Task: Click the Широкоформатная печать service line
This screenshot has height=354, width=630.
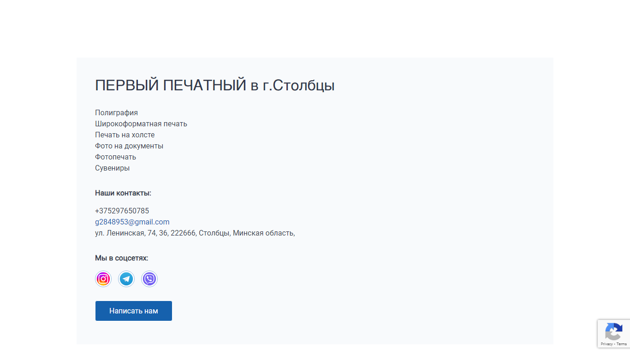Action: click(x=141, y=124)
